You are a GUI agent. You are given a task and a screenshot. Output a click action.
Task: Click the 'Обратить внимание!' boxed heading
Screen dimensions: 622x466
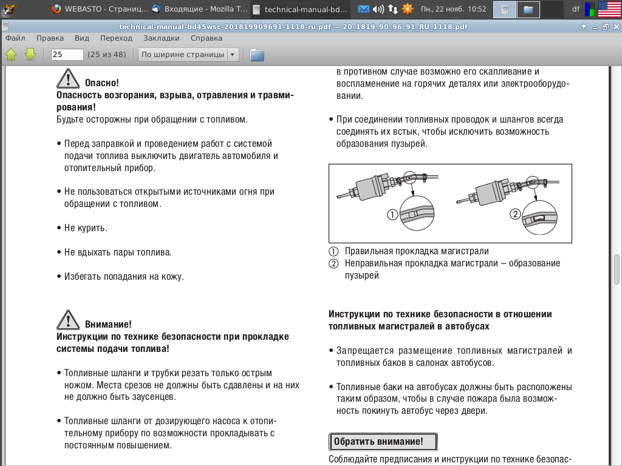[383, 442]
